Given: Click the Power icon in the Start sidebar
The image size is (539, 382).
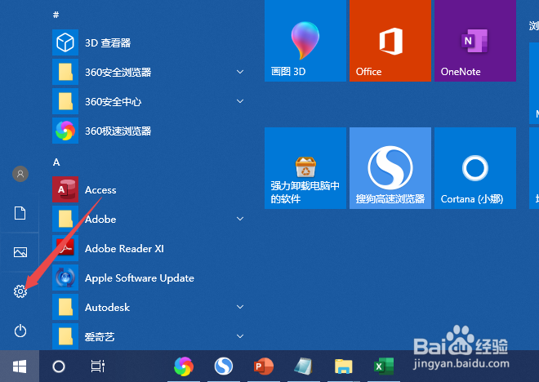Looking at the screenshot, I should click(20, 331).
